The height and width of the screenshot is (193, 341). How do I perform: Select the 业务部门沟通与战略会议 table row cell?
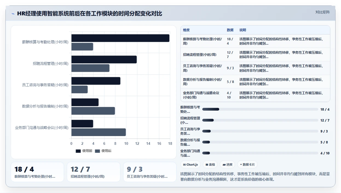(203, 95)
